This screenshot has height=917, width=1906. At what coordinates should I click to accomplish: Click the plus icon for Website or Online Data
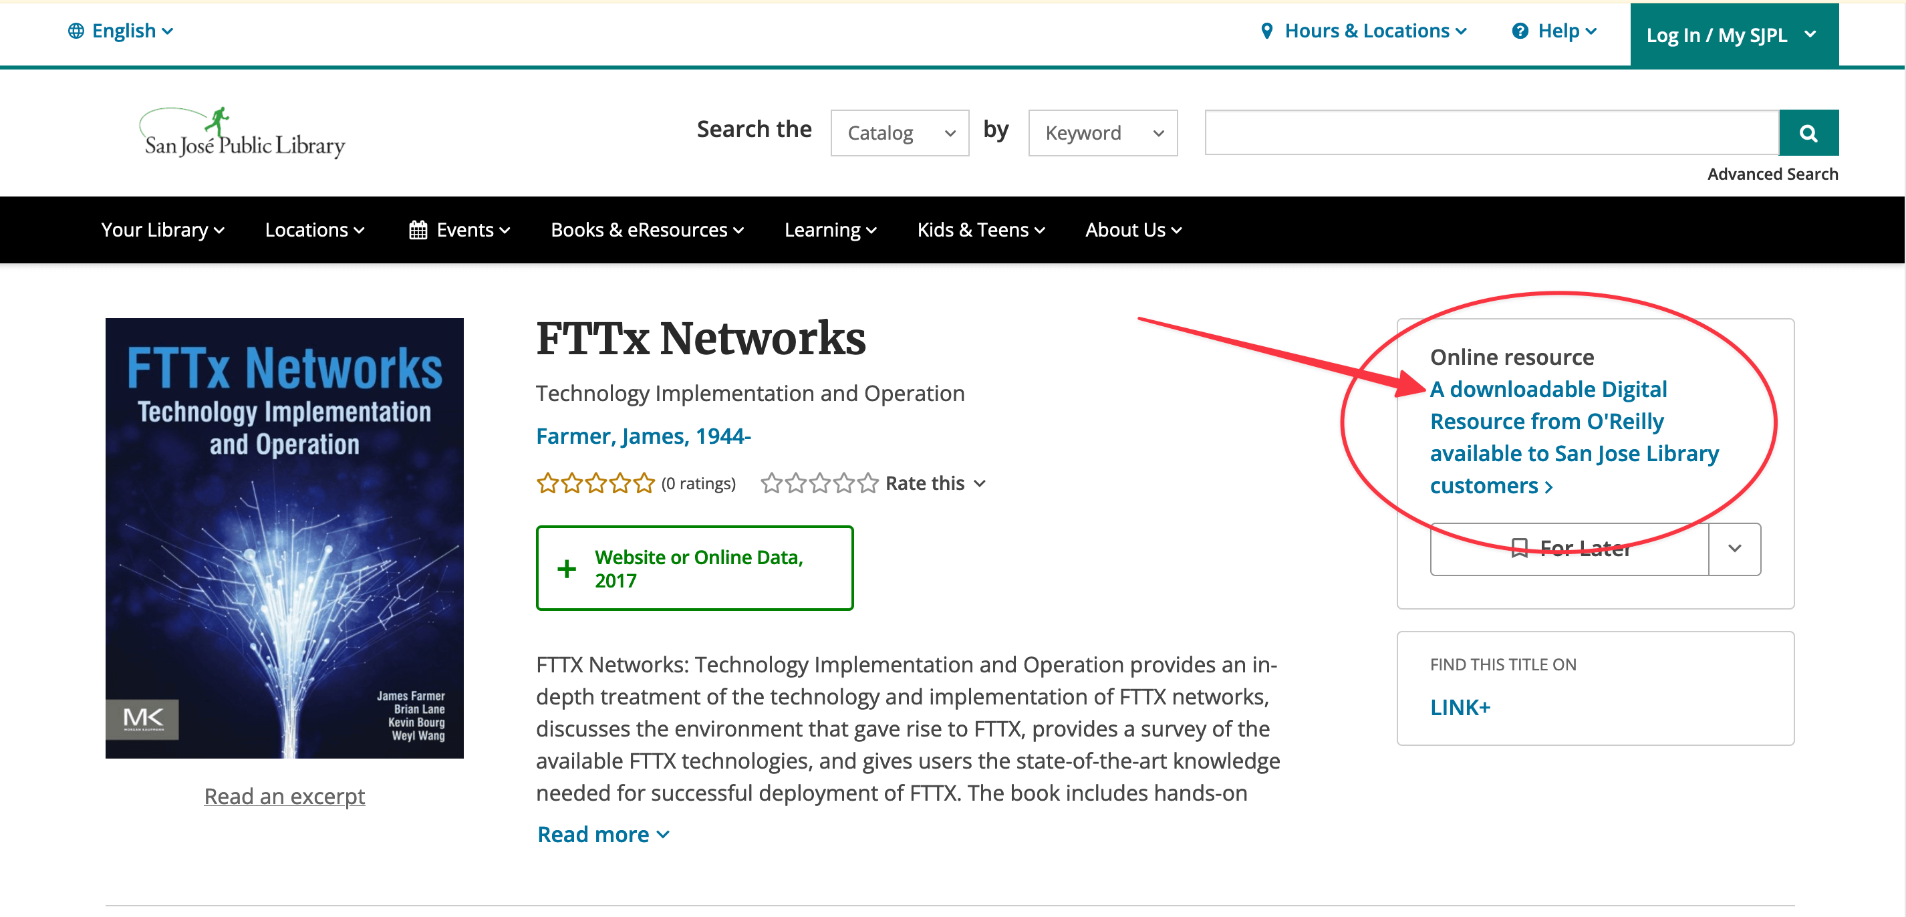(567, 568)
